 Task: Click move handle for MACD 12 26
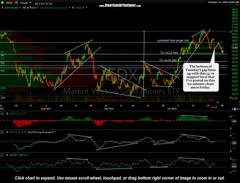[x=7, y=132]
